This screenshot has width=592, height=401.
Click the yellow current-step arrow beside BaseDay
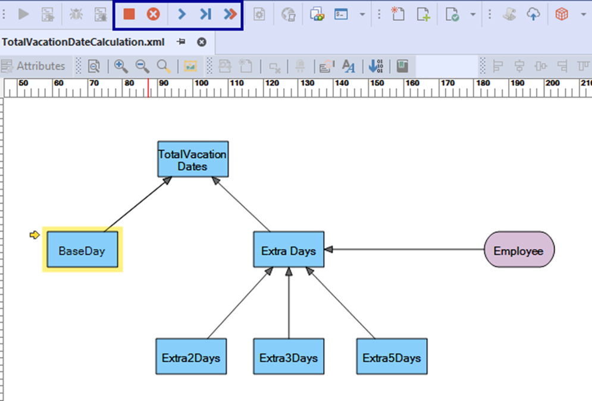pyautogui.click(x=35, y=235)
